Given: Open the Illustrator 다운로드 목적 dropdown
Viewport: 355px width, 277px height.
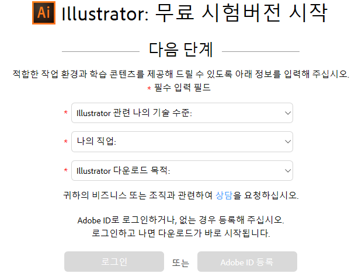Looking at the screenshot, I should [x=182, y=170].
